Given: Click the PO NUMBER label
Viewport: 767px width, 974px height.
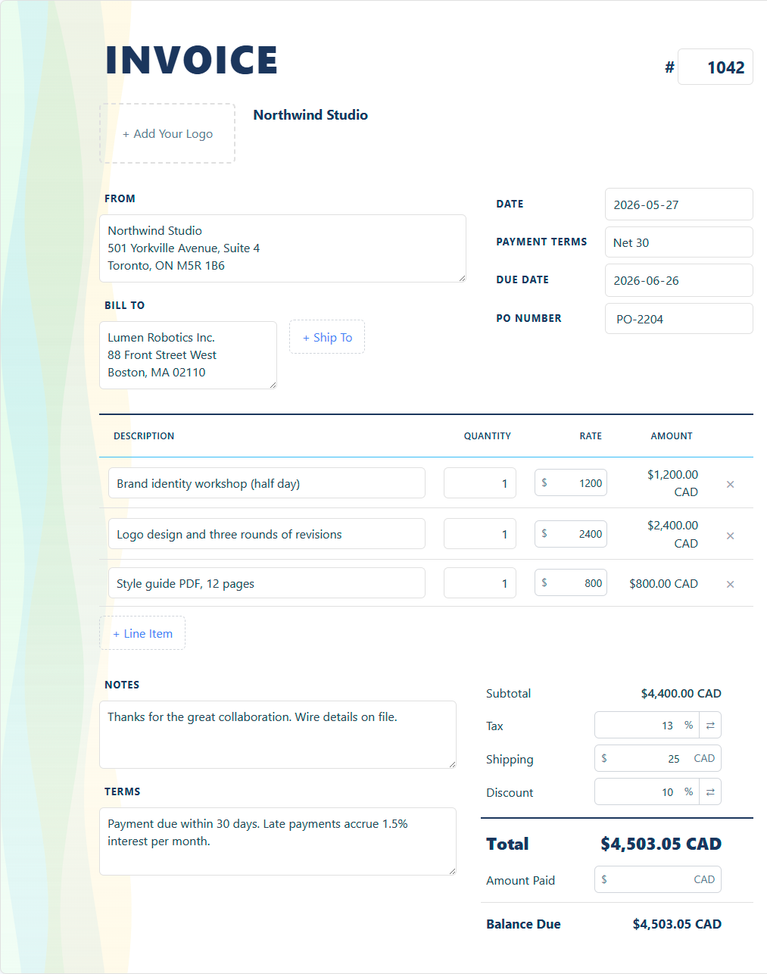Looking at the screenshot, I should (528, 318).
